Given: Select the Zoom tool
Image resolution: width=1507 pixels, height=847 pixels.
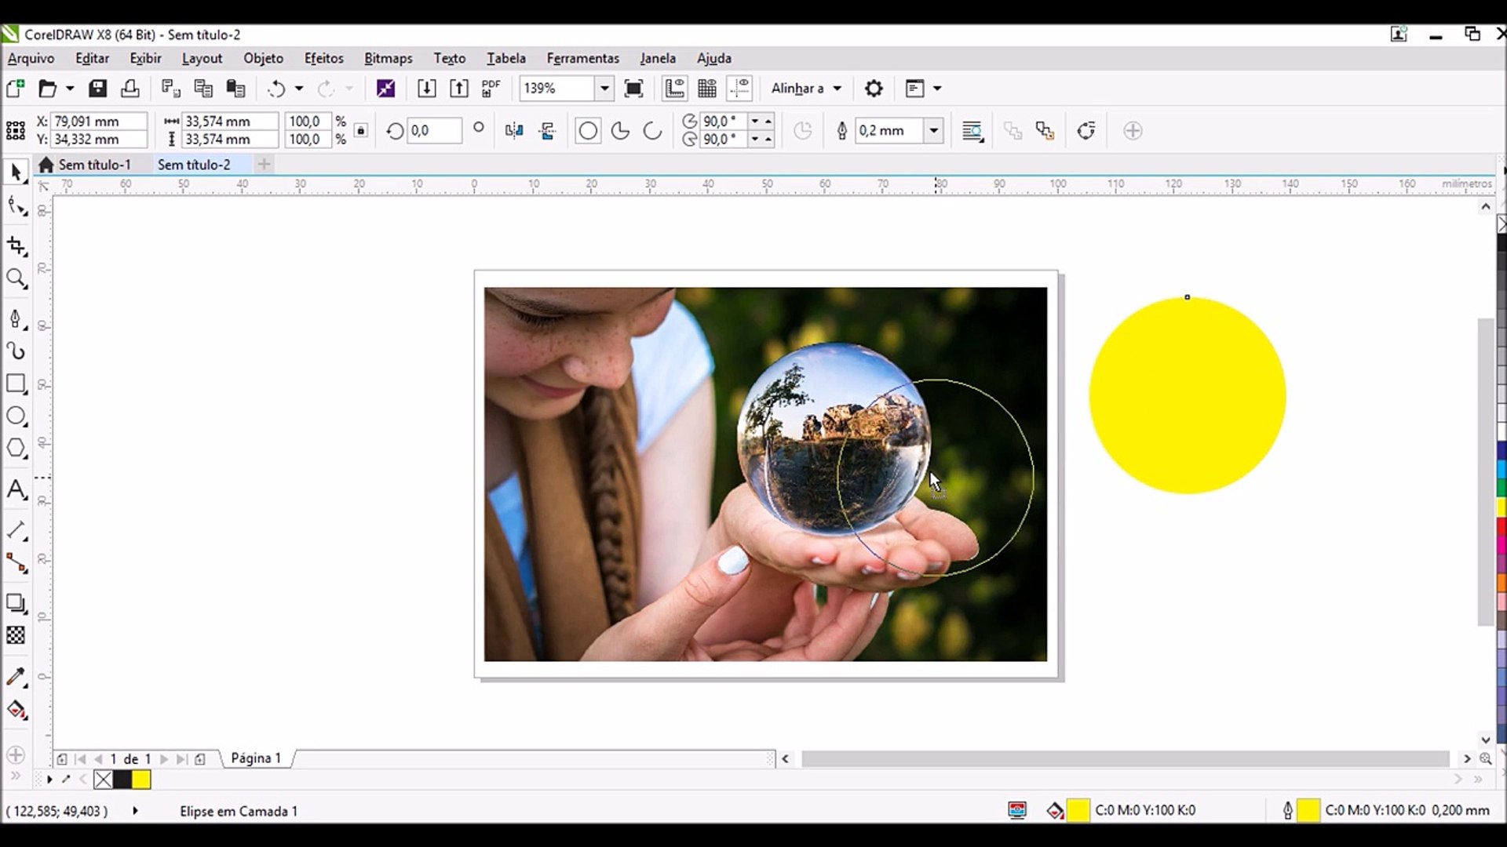Looking at the screenshot, I should (16, 278).
